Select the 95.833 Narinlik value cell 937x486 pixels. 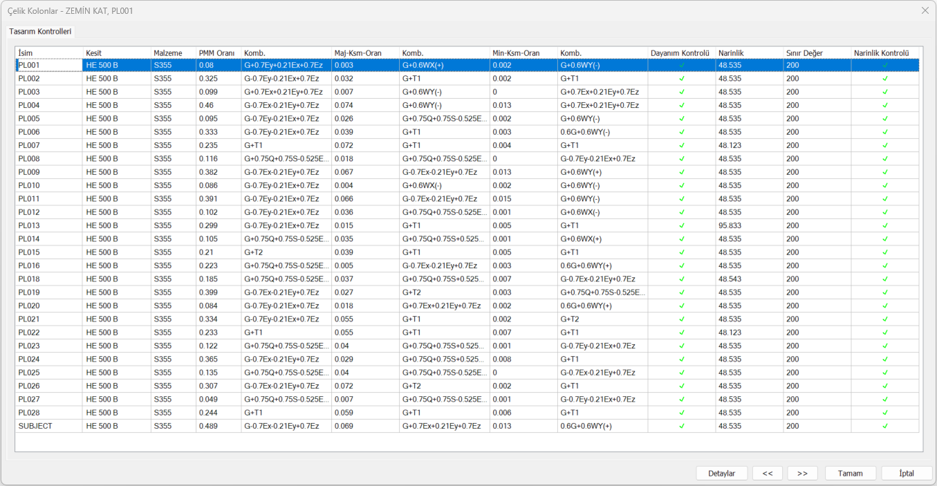[x=748, y=225]
